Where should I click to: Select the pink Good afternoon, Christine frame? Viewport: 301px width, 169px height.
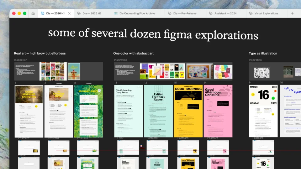(x=218, y=111)
